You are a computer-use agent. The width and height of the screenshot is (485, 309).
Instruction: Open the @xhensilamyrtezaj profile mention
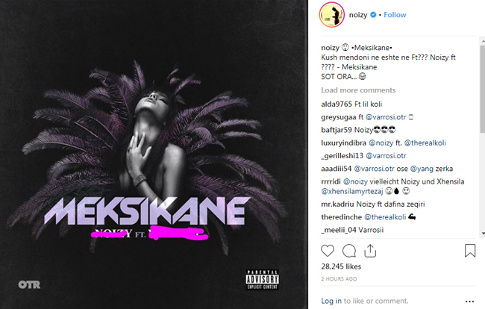(x=352, y=191)
